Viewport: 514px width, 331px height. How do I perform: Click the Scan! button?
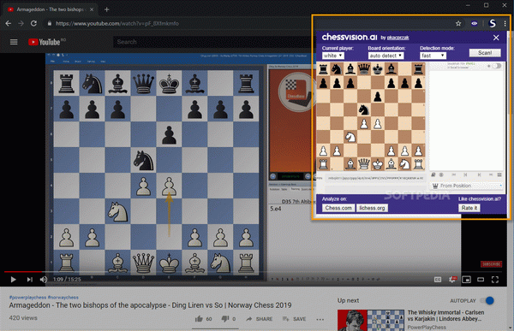point(485,53)
